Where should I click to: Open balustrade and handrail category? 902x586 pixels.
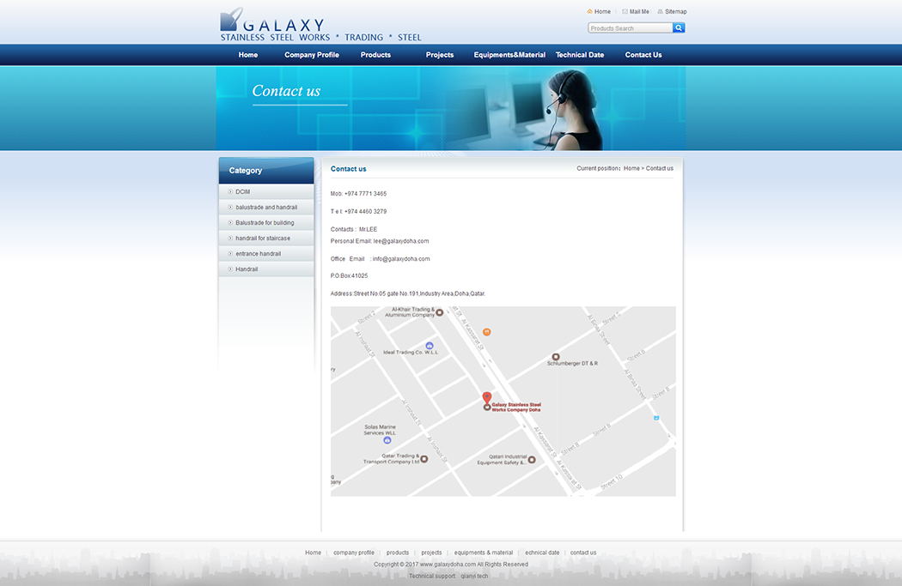pyautogui.click(x=266, y=207)
